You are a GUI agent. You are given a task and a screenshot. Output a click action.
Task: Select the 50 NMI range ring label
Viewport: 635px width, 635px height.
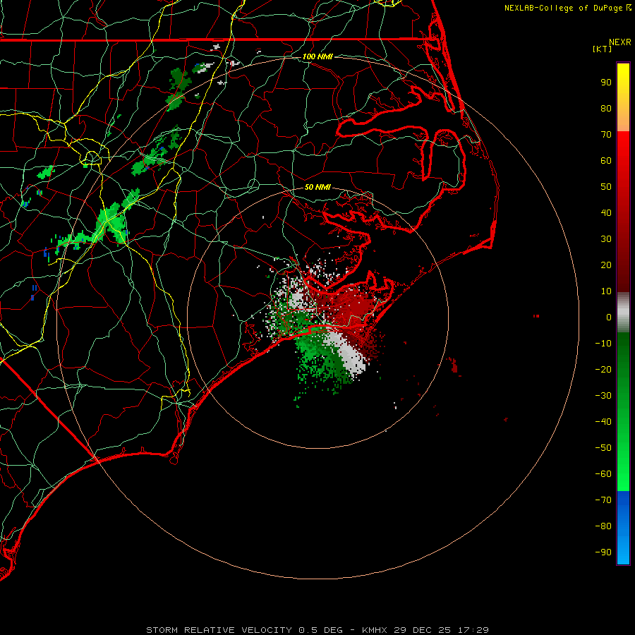(x=317, y=187)
